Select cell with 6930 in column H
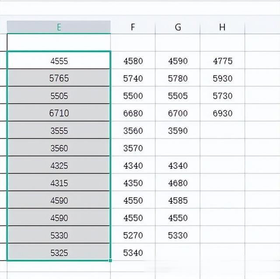 222,113
